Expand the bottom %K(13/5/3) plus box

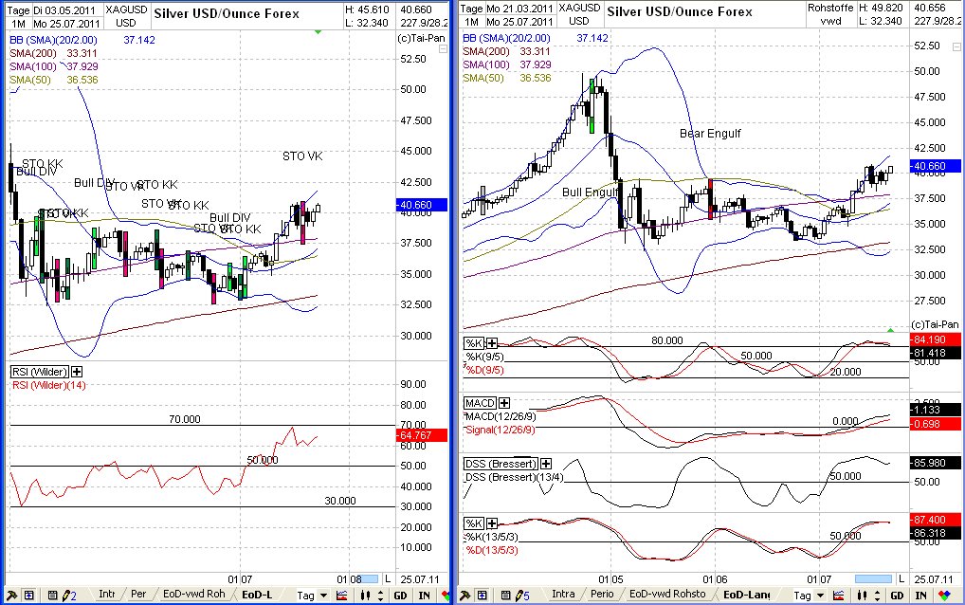(x=491, y=523)
